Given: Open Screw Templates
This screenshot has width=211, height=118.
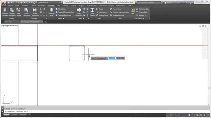Looking at the screenshot, I should [26, 12].
